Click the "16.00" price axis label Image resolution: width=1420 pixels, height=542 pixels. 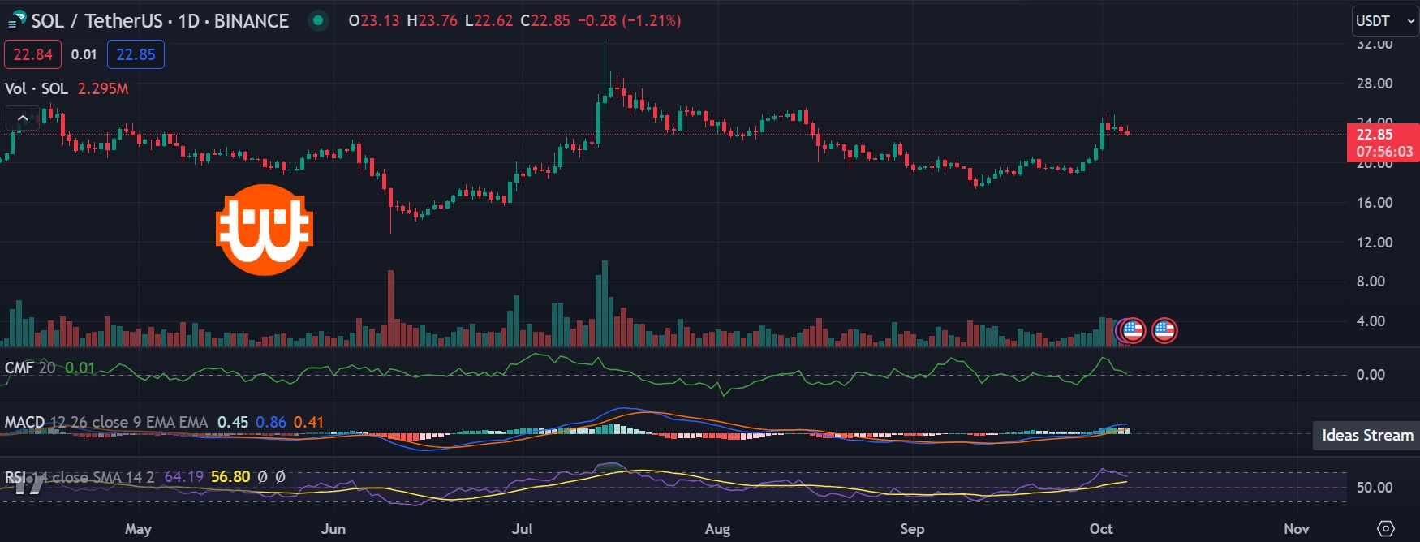coord(1375,203)
